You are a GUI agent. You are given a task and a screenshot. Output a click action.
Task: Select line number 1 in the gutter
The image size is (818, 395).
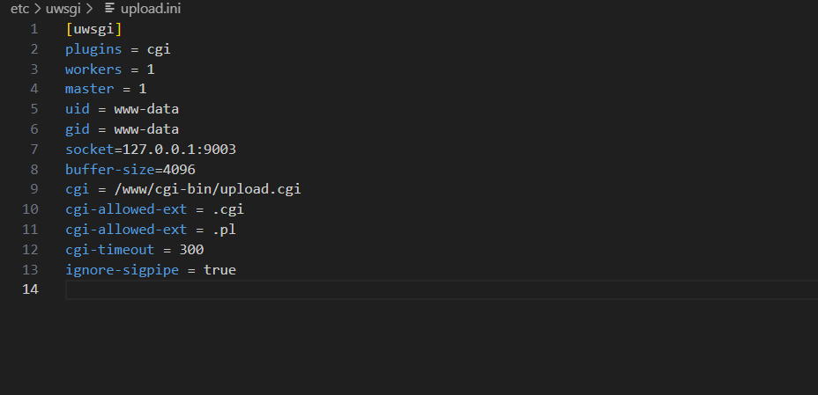click(x=33, y=29)
